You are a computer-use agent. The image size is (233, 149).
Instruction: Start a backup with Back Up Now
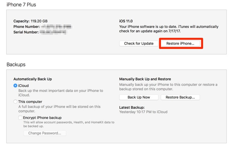click(x=139, y=97)
